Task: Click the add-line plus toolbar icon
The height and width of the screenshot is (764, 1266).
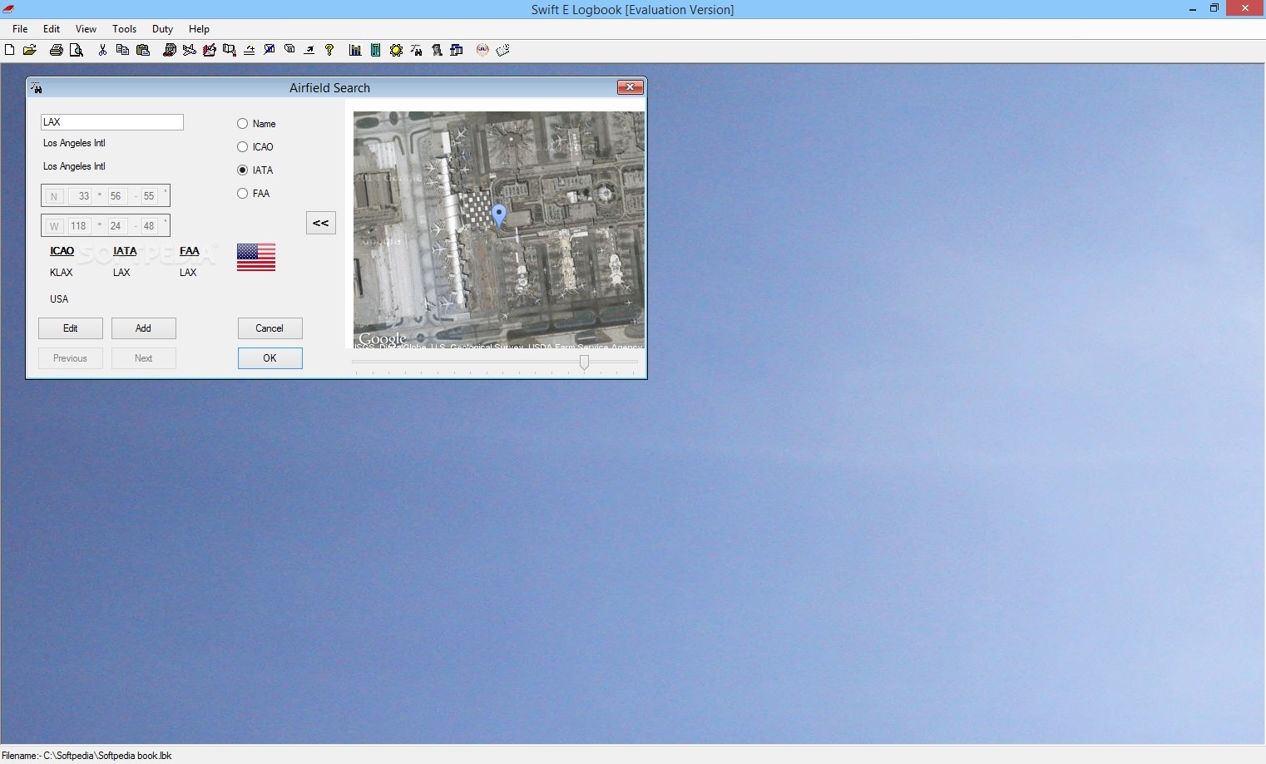Action: [250, 50]
